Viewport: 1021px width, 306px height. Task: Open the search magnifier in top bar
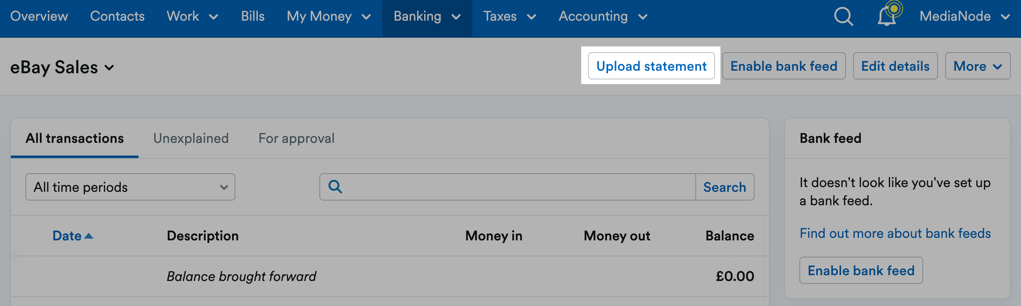pyautogui.click(x=843, y=17)
